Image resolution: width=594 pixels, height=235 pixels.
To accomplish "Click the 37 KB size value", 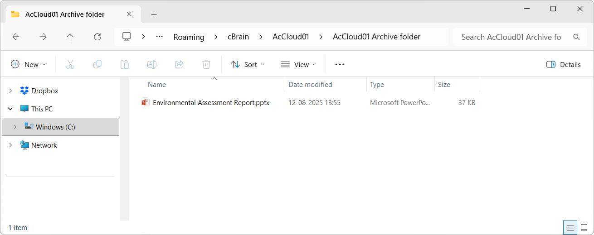I will click(467, 103).
